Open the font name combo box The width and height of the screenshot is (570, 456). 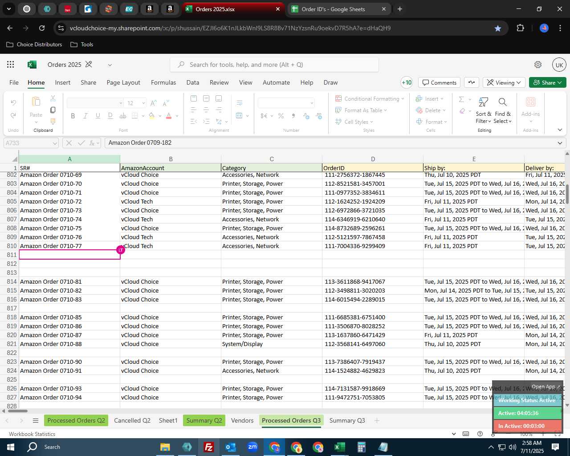point(95,103)
